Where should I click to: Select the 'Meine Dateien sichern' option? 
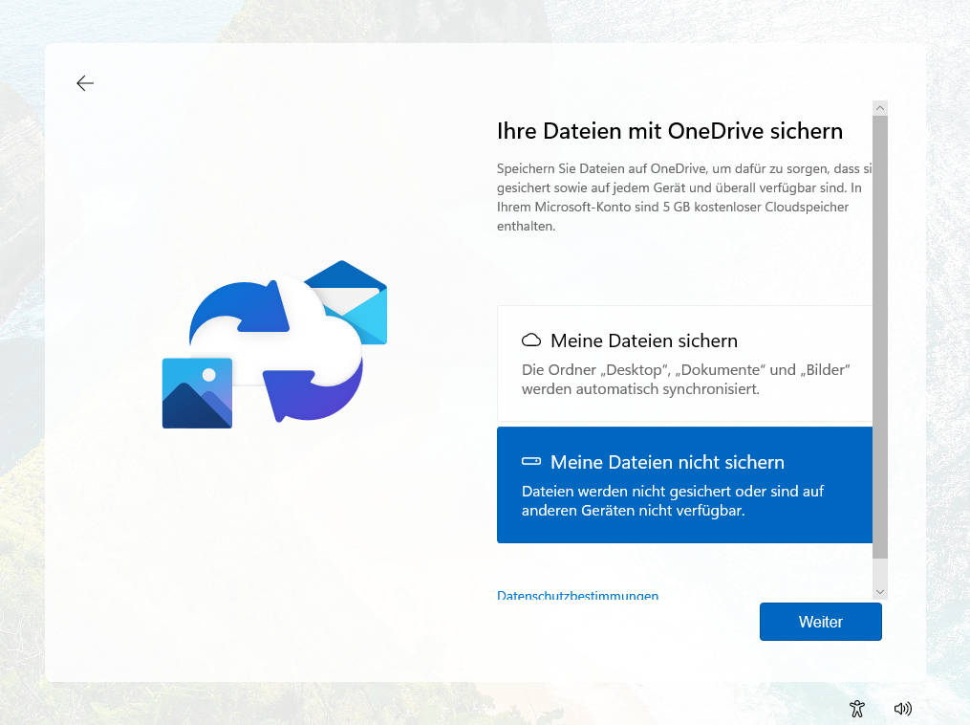684,363
